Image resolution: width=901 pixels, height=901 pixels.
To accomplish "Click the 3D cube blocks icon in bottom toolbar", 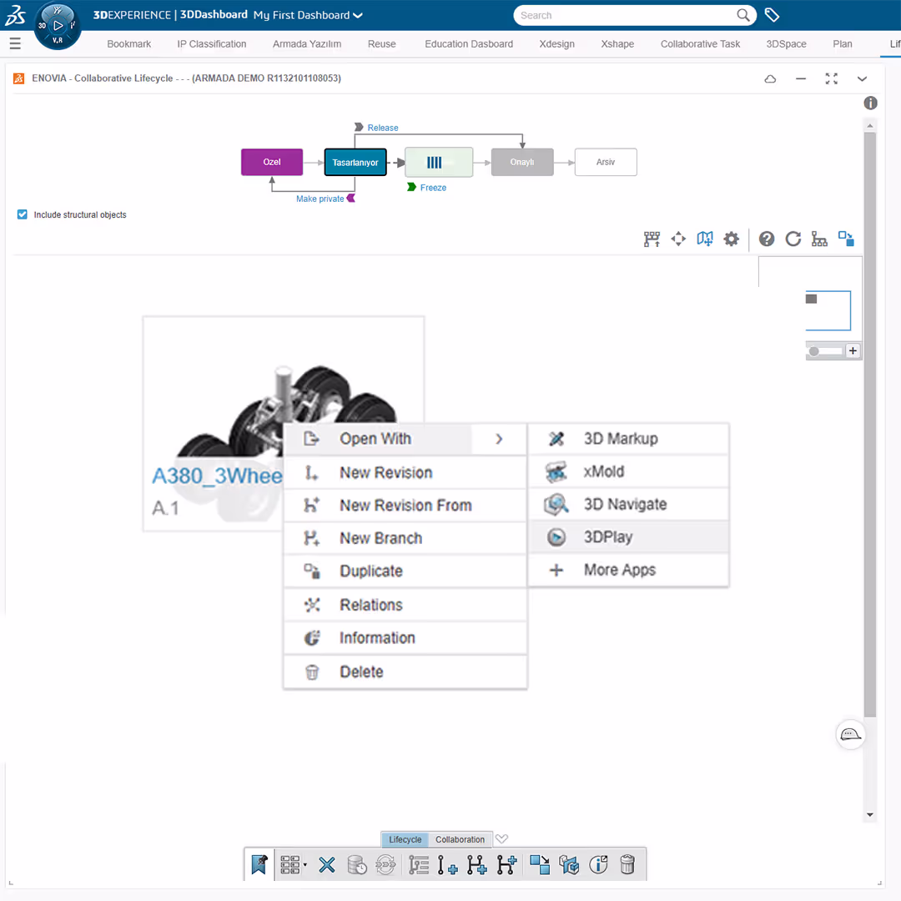I will tap(568, 865).
